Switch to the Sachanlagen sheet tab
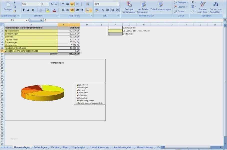 [40, 148]
